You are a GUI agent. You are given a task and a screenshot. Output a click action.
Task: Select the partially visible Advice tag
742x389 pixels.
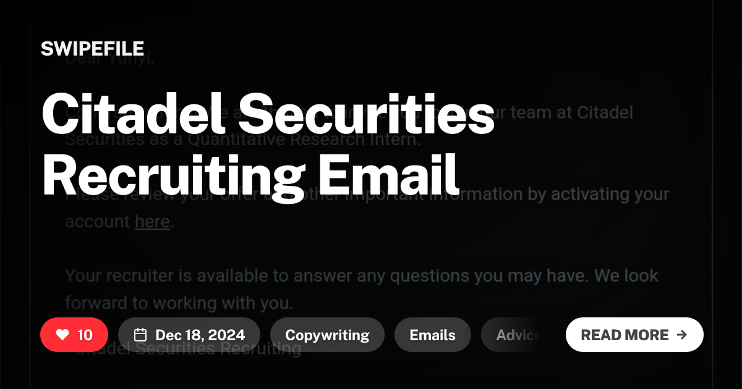click(518, 335)
